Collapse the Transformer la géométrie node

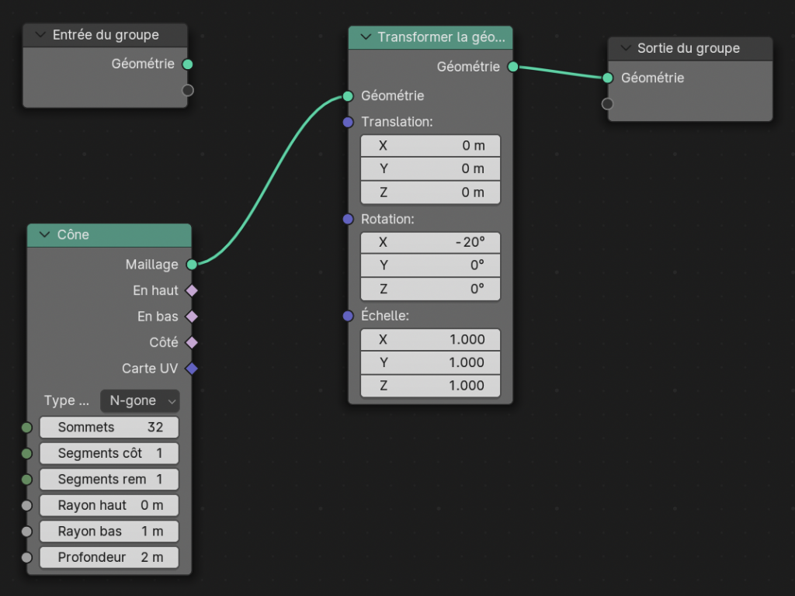point(365,37)
